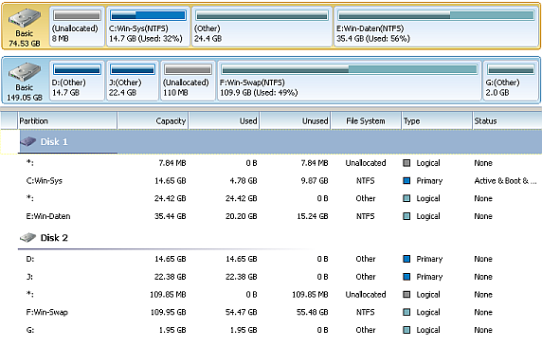This screenshot has height=347, width=542.
Task: Click the 35.44 GB capacity cell
Action: (170, 216)
